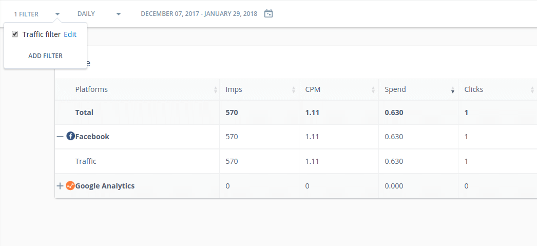537x246 pixels.
Task: Click the Google Analytics logo icon
Action: click(70, 186)
